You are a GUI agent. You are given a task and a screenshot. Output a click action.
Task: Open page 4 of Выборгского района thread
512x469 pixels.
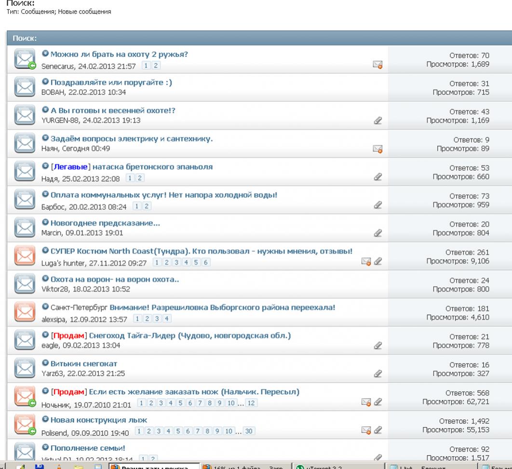click(167, 319)
